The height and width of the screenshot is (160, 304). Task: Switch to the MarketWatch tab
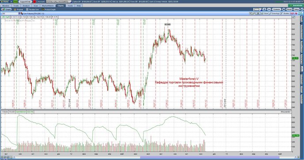(48, 6)
